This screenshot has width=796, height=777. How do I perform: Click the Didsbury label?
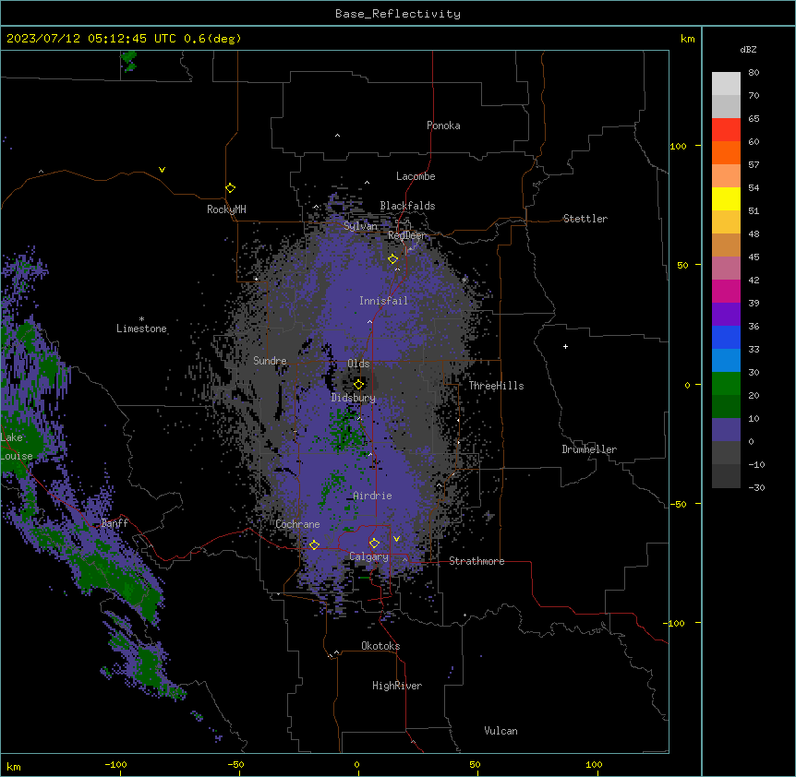(354, 398)
